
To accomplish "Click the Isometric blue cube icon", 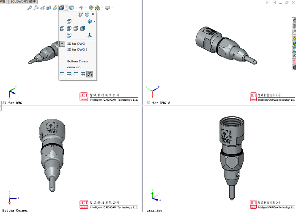I will pos(90,21).
